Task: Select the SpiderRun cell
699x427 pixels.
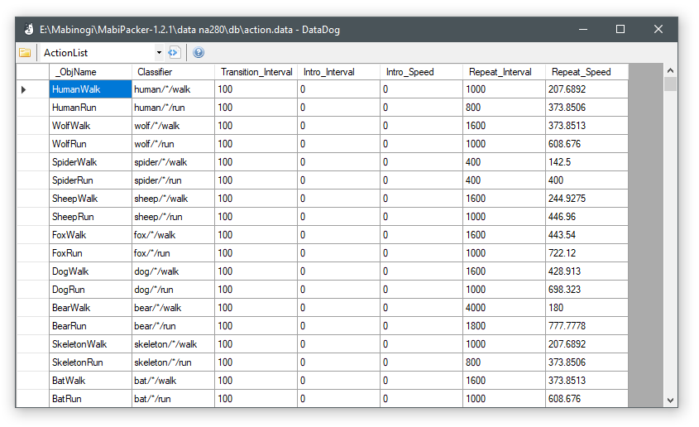Action: 90,180
